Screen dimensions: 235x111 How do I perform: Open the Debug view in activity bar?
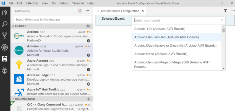pyautogui.click(x=4, y=47)
